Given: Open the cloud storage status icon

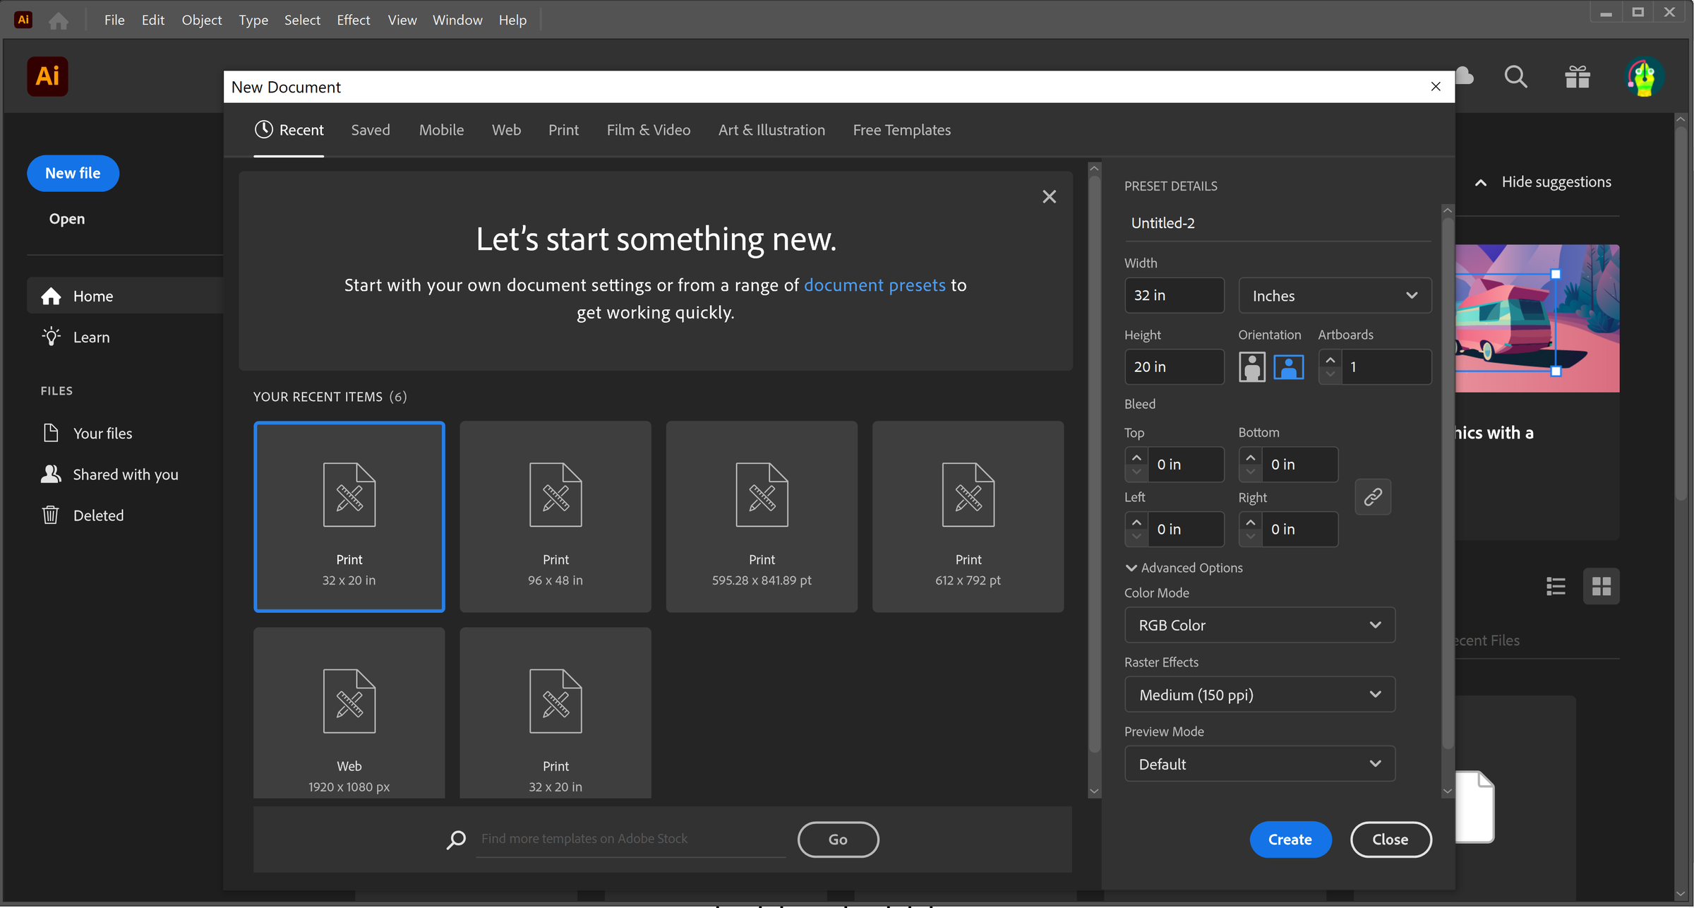Looking at the screenshot, I should click(x=1465, y=76).
